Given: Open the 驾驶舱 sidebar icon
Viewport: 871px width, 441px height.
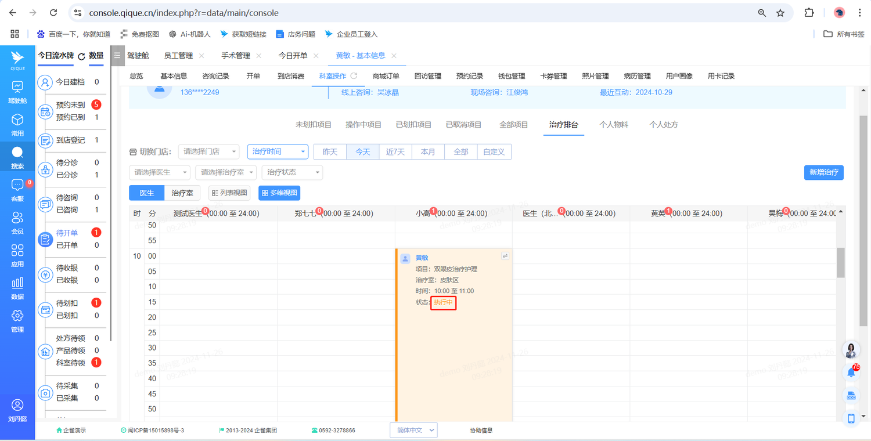Looking at the screenshot, I should 17,87.
